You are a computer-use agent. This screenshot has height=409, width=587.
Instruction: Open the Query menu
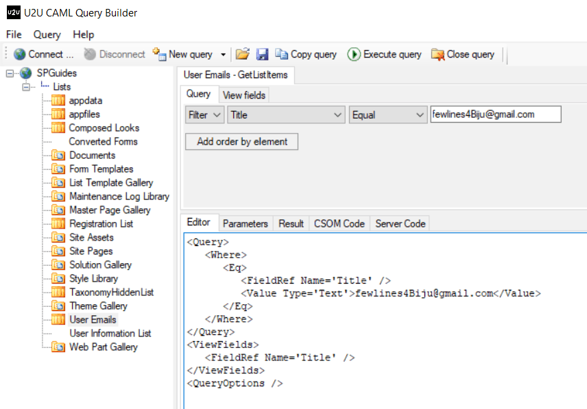[47, 34]
